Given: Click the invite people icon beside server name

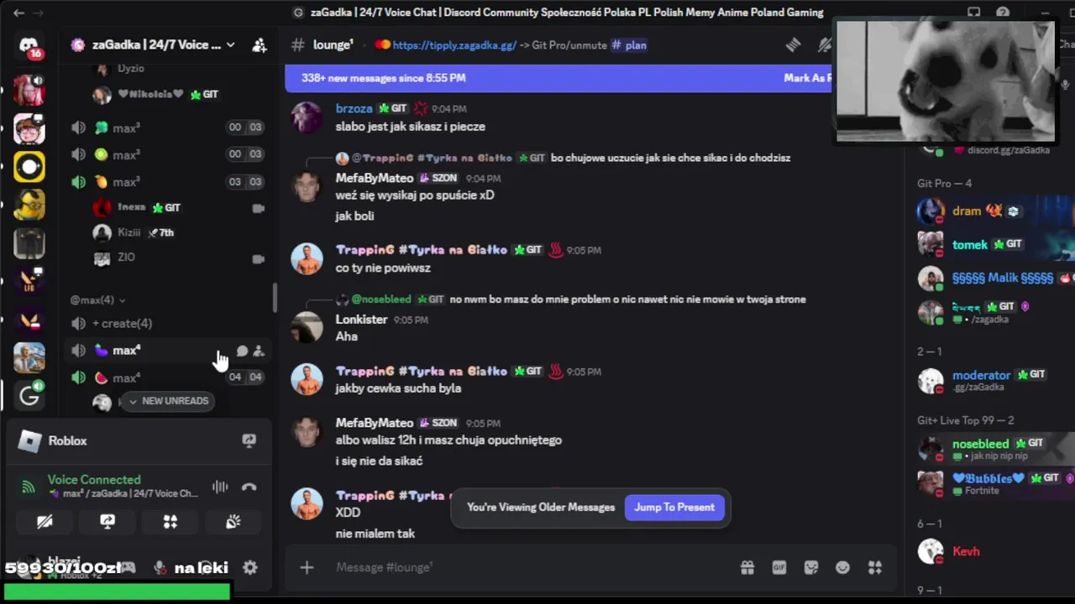Looking at the screenshot, I should point(260,45).
